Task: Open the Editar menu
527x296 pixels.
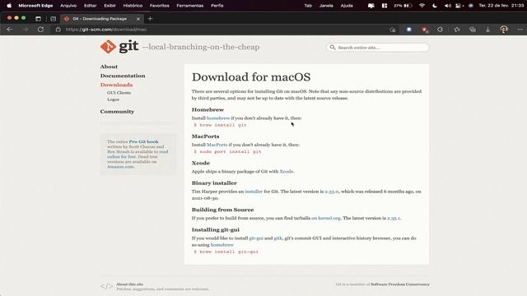Action: pyautogui.click(x=90, y=6)
